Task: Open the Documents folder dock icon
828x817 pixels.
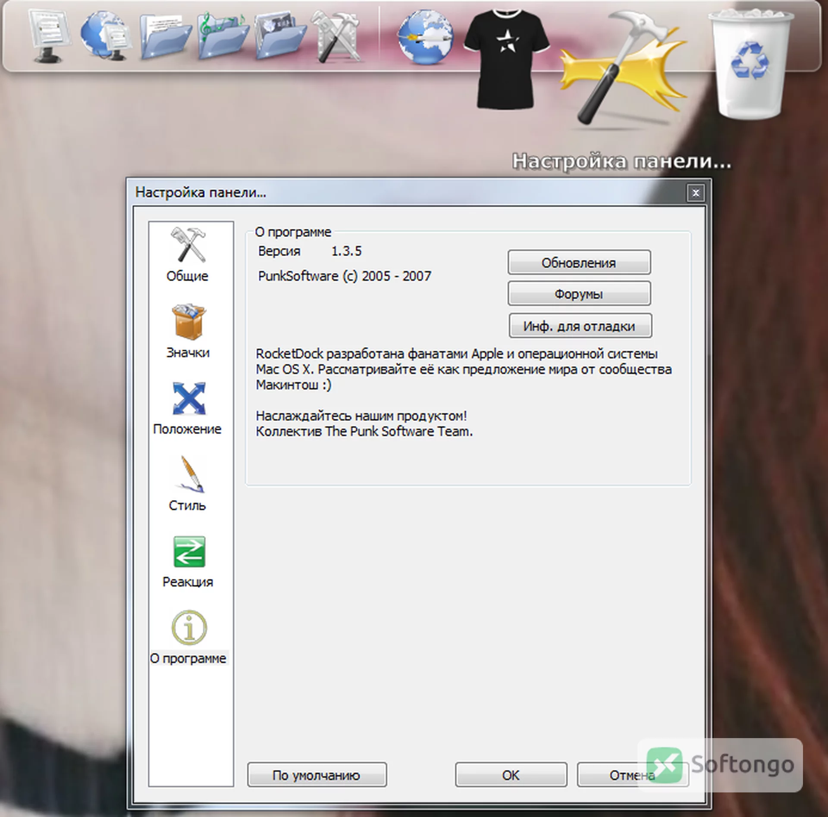Action: (165, 37)
